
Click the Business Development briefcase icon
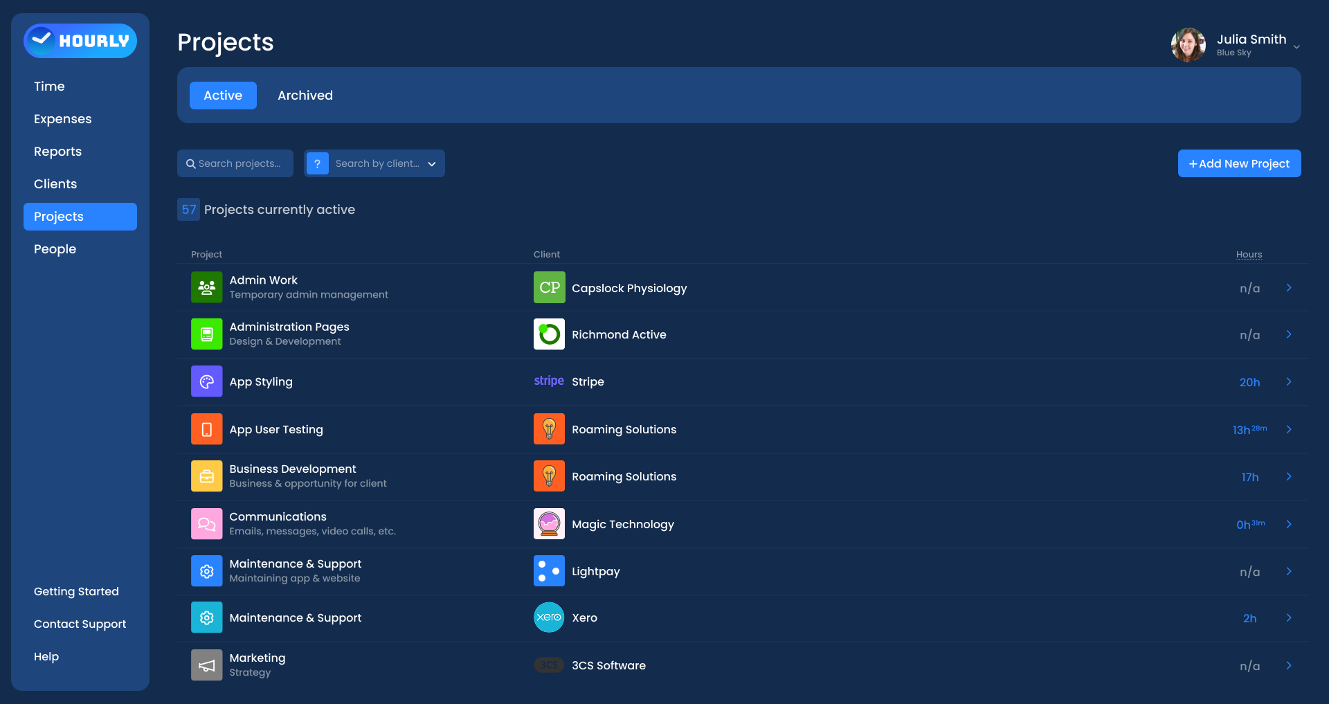pos(206,476)
